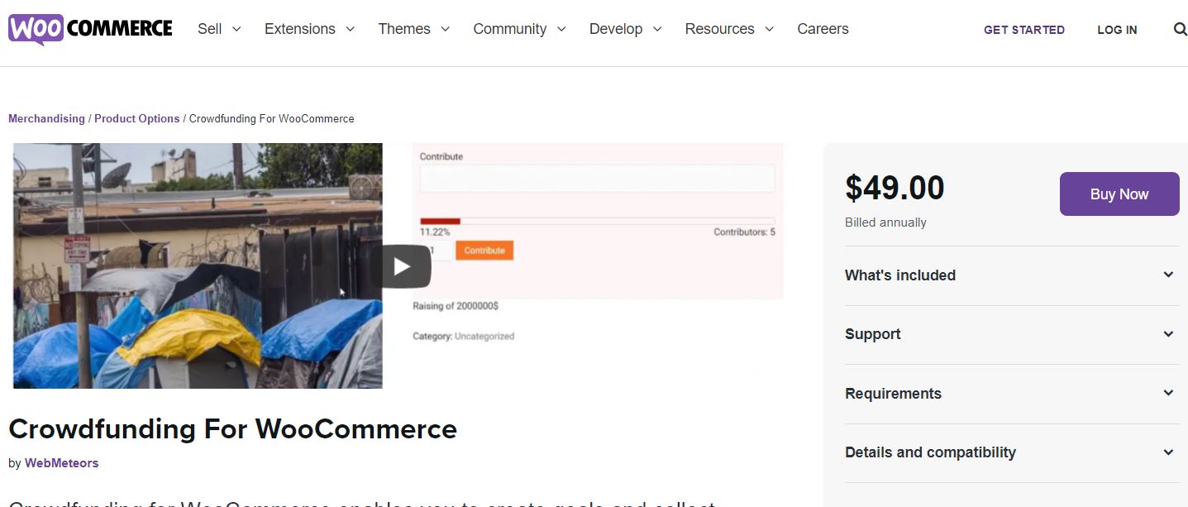
Task: Click the orange Contribute button in preview
Action: point(484,251)
